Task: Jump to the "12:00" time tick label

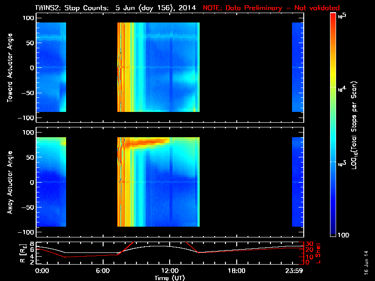Action: point(170,271)
